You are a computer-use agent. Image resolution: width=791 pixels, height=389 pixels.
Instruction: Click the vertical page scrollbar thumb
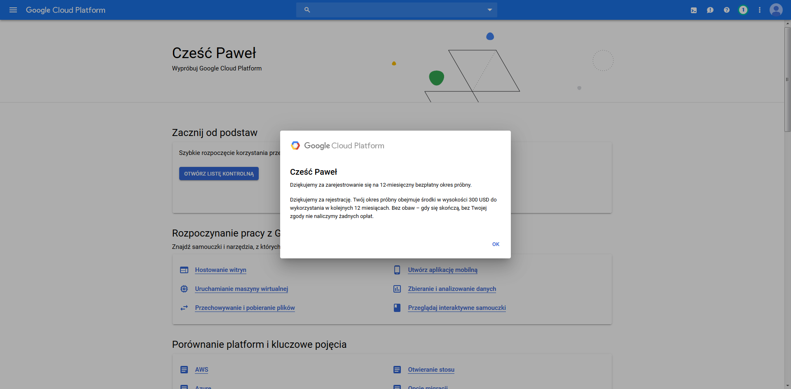click(787, 79)
